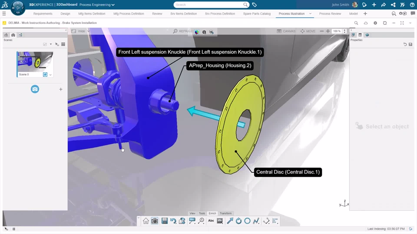This screenshot has width=417, height=234.
Task: Toggle the CANVAS mode button
Action: (286, 31)
